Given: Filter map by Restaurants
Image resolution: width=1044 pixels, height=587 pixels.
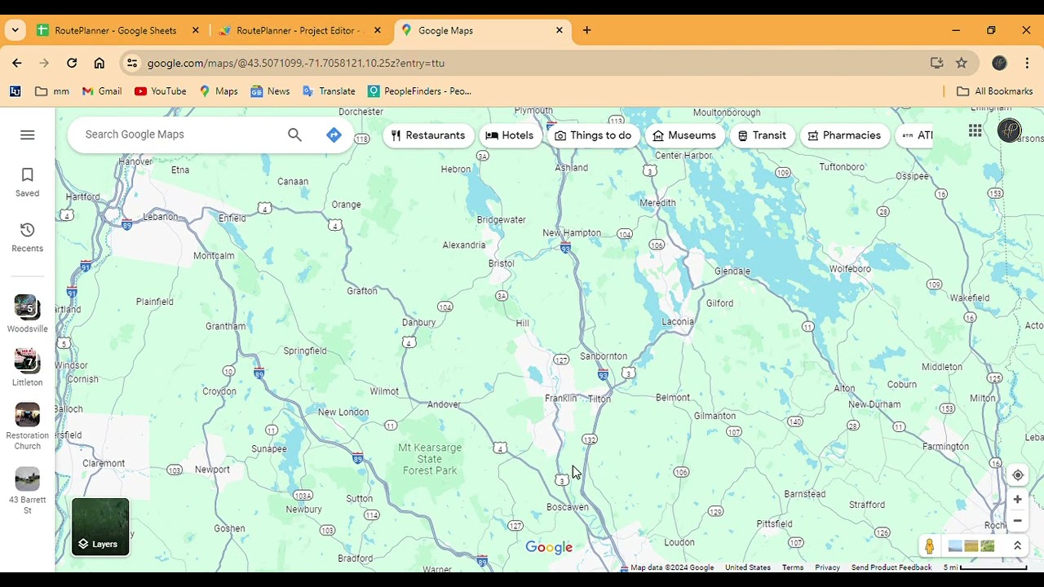Looking at the screenshot, I should [x=427, y=135].
